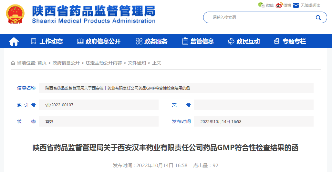Click the 政务服务 four-circle icon
Viewport: 332px width, 172px height.
click(x=139, y=41)
